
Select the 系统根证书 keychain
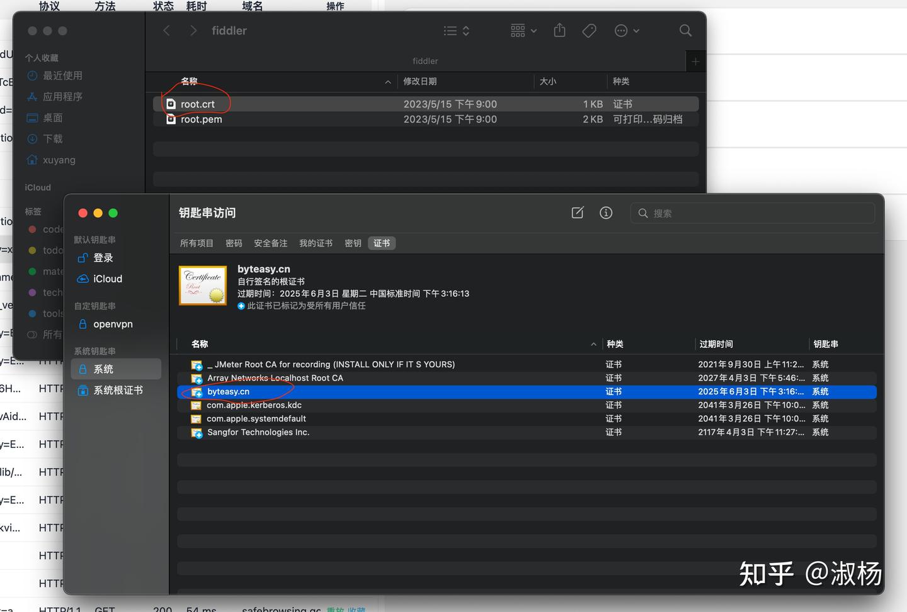[116, 390]
